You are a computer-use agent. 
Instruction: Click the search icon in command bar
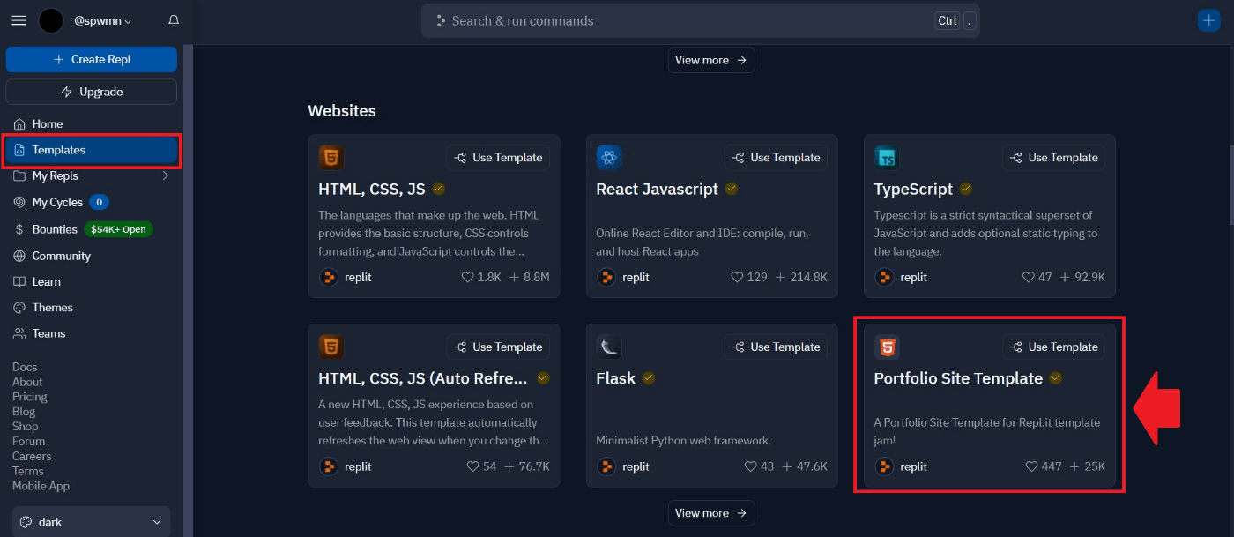(x=441, y=20)
